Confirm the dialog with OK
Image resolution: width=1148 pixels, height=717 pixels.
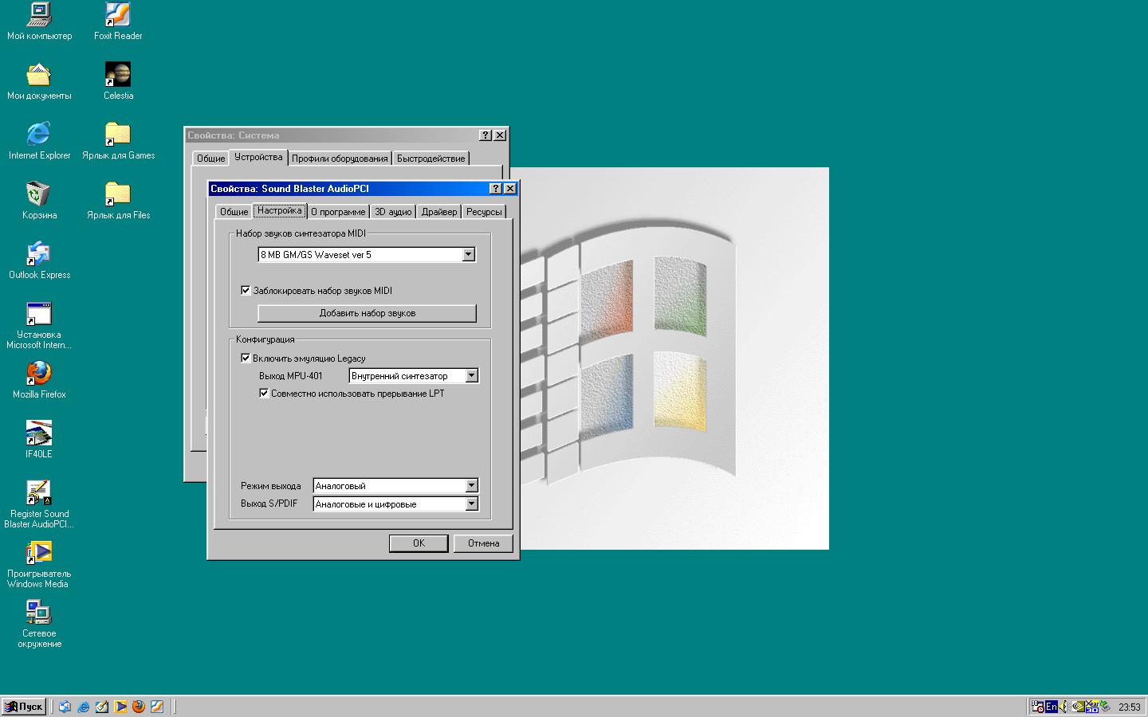(419, 543)
